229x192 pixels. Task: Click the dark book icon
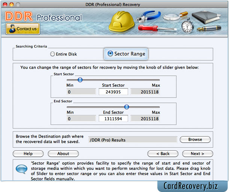(x=206, y=17)
